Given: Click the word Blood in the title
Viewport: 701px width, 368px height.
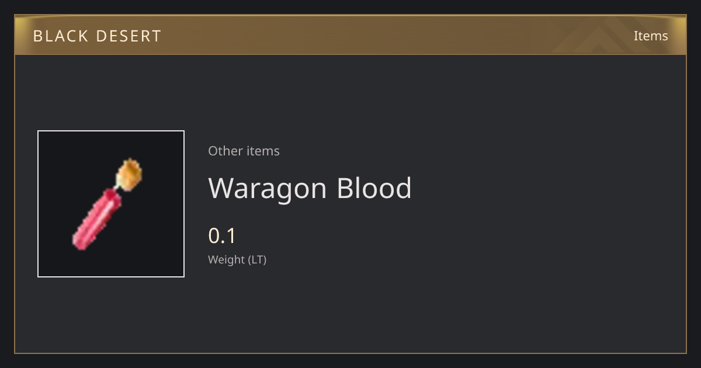Looking at the screenshot, I should [x=374, y=188].
